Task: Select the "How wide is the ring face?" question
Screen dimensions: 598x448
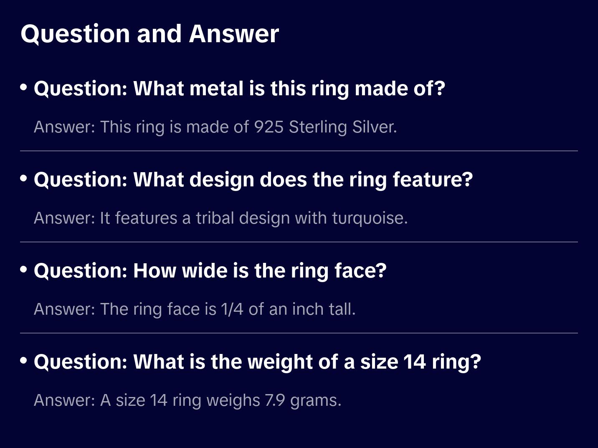Action: point(210,271)
